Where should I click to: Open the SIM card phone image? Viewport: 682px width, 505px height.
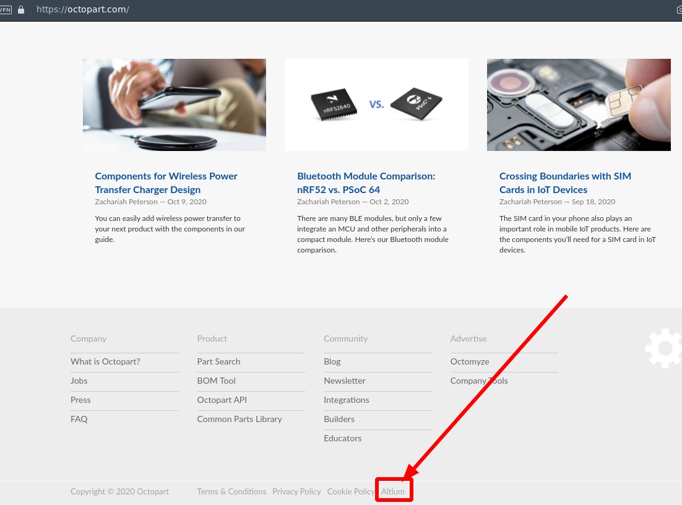click(x=579, y=105)
